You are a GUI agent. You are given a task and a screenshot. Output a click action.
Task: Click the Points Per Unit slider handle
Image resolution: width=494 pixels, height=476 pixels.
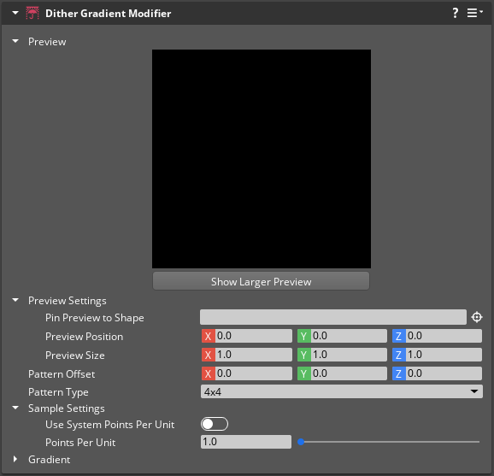click(301, 442)
